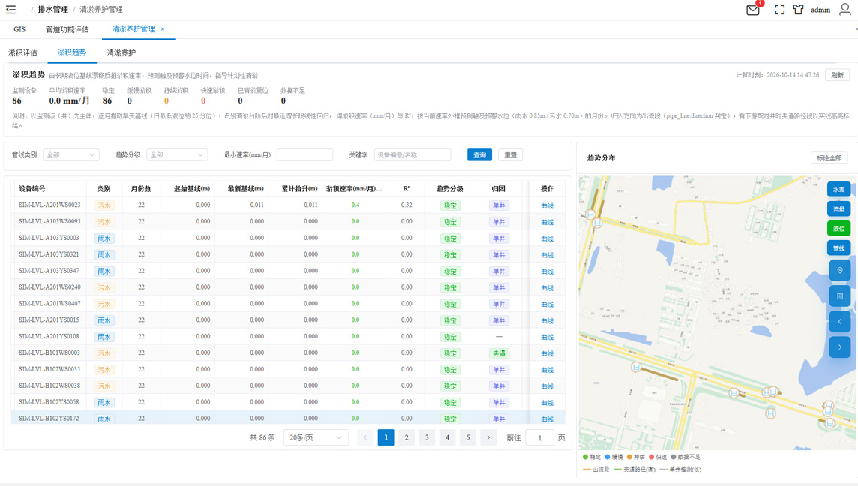The height and width of the screenshot is (486, 858).
Task: Click the map trash delete button
Action: coord(839,296)
